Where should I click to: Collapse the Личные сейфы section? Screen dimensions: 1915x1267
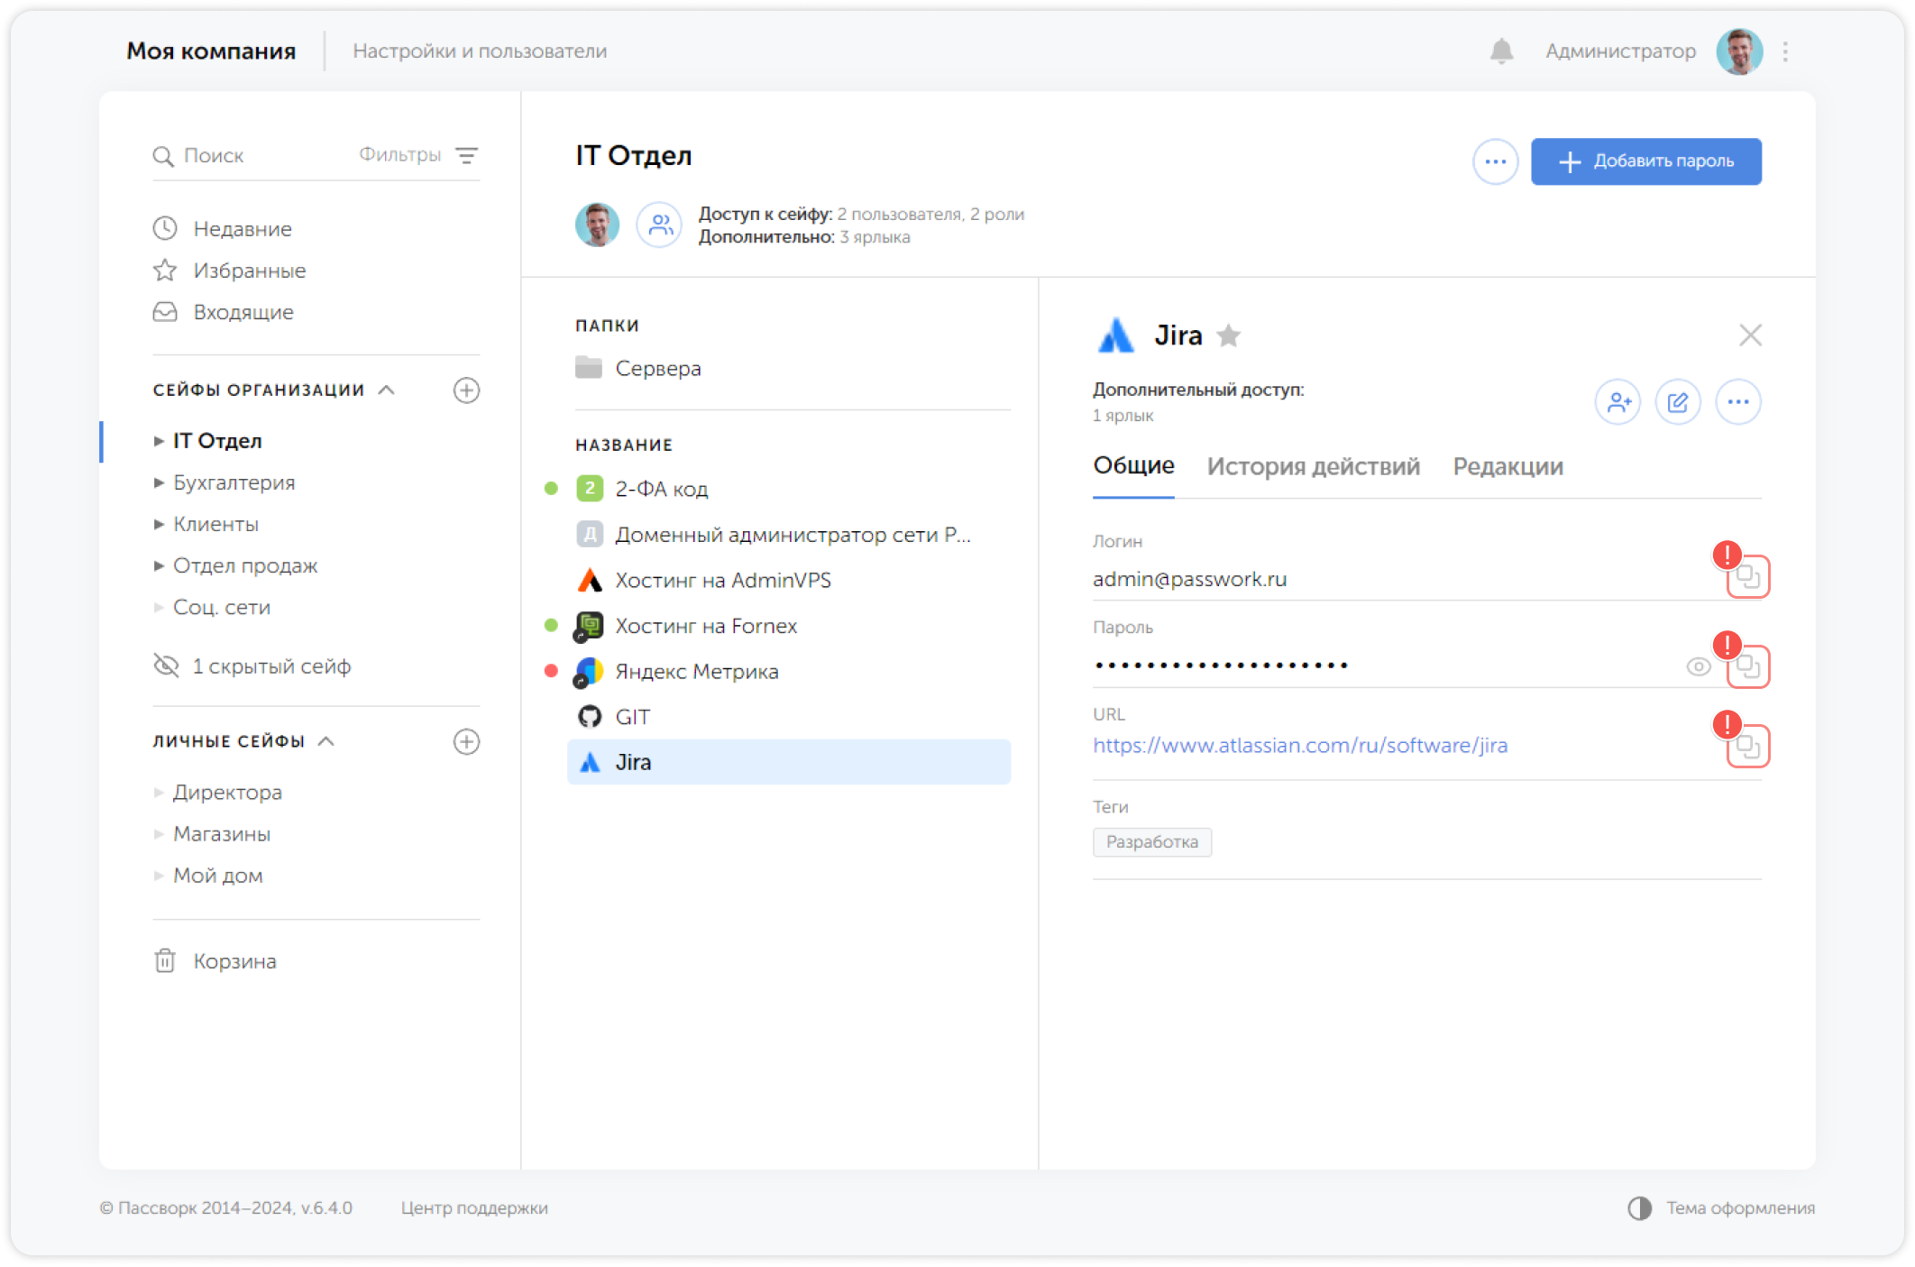click(x=327, y=741)
